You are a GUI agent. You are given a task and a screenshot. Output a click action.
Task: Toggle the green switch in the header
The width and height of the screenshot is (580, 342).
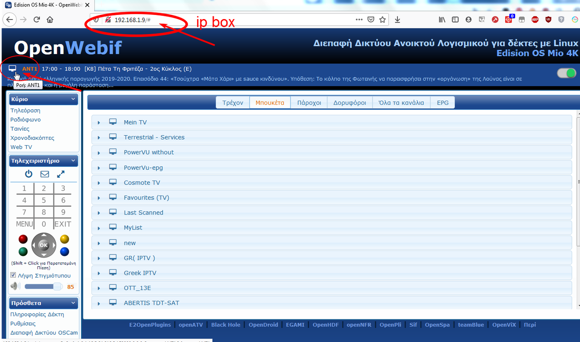coord(566,73)
